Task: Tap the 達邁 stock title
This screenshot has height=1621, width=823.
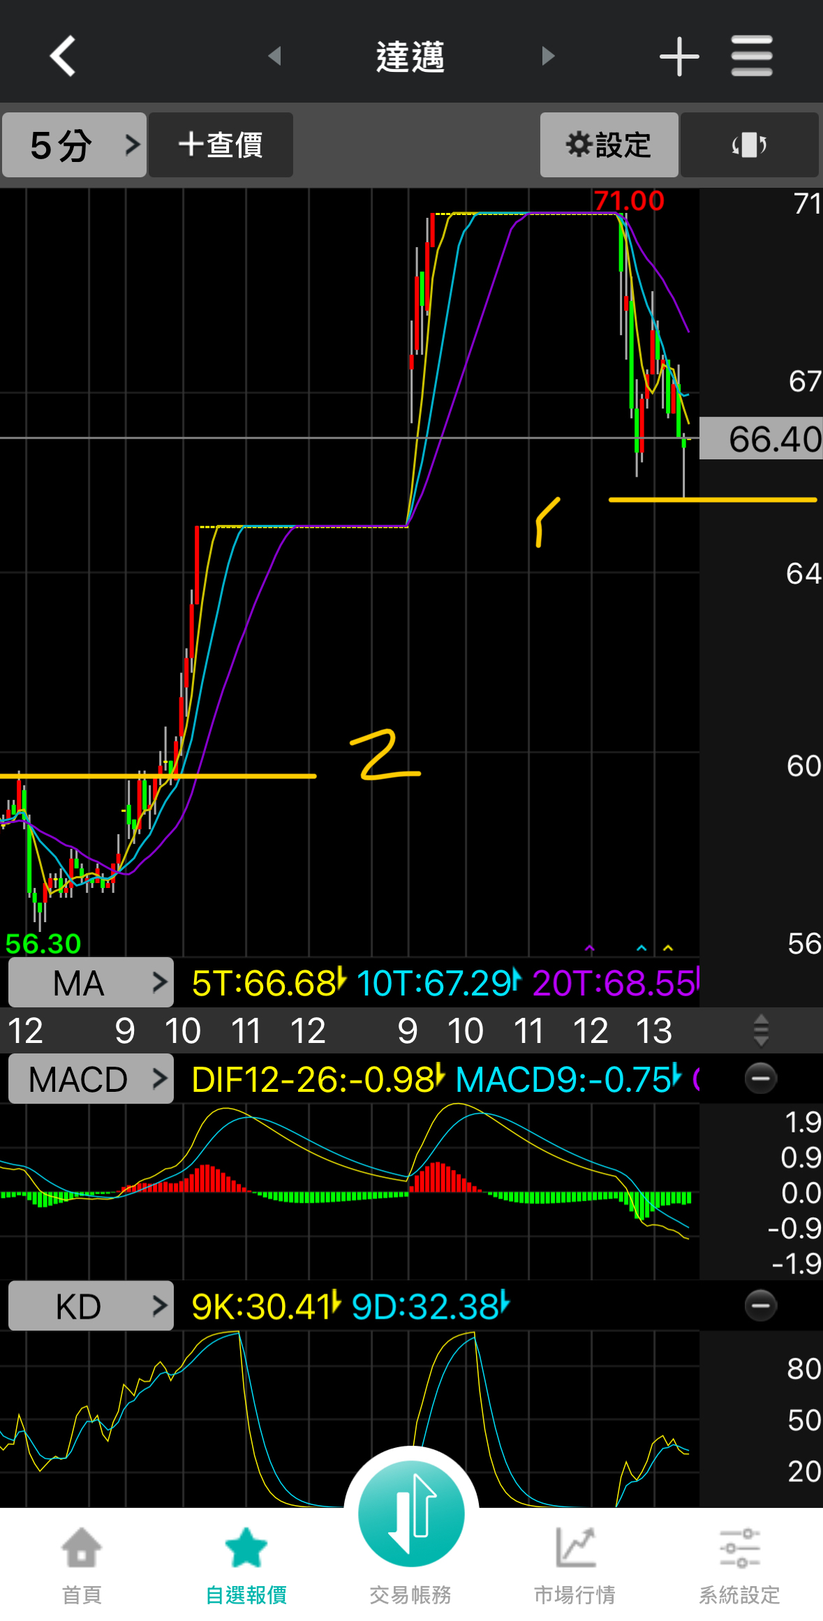Action: 410,57
